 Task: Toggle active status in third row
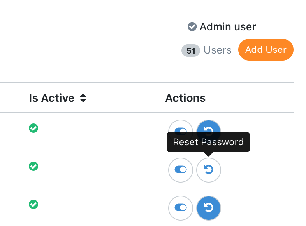coord(181,208)
